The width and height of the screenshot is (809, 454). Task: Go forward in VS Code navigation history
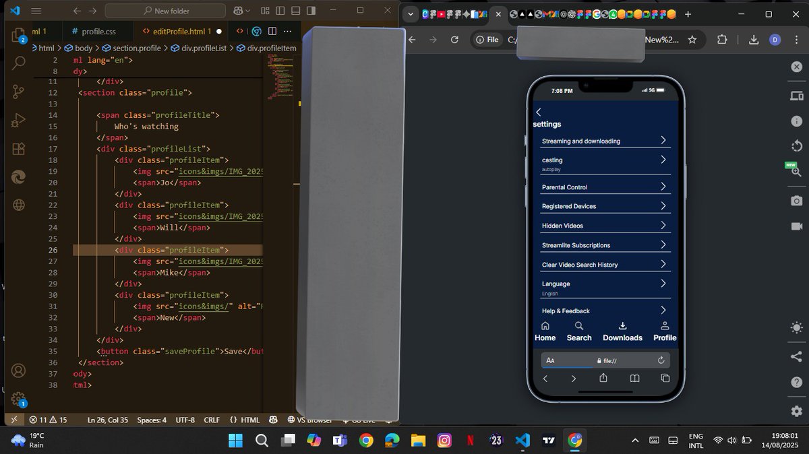92,11
